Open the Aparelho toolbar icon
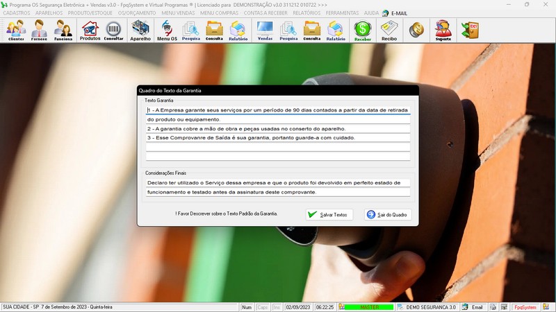556x312 pixels. coord(140,31)
